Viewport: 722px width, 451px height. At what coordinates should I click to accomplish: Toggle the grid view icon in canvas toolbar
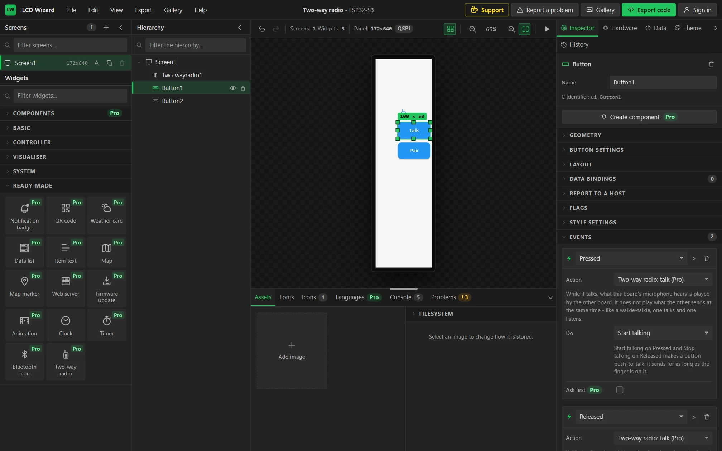click(x=450, y=29)
